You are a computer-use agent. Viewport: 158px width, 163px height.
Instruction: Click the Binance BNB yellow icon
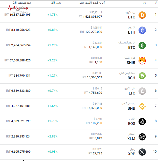click(142, 106)
